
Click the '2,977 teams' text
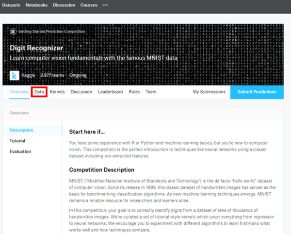[x=52, y=75]
